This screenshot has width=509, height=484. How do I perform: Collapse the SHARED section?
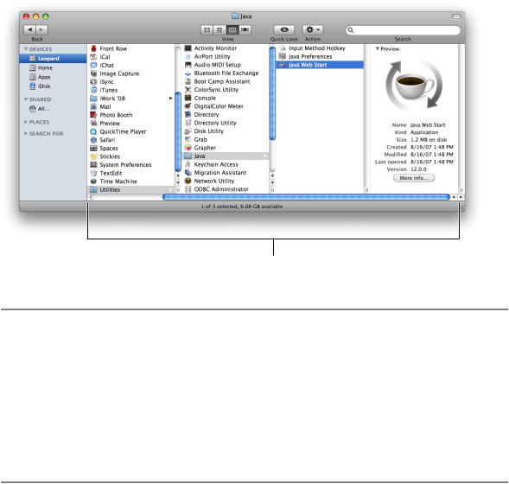26,99
